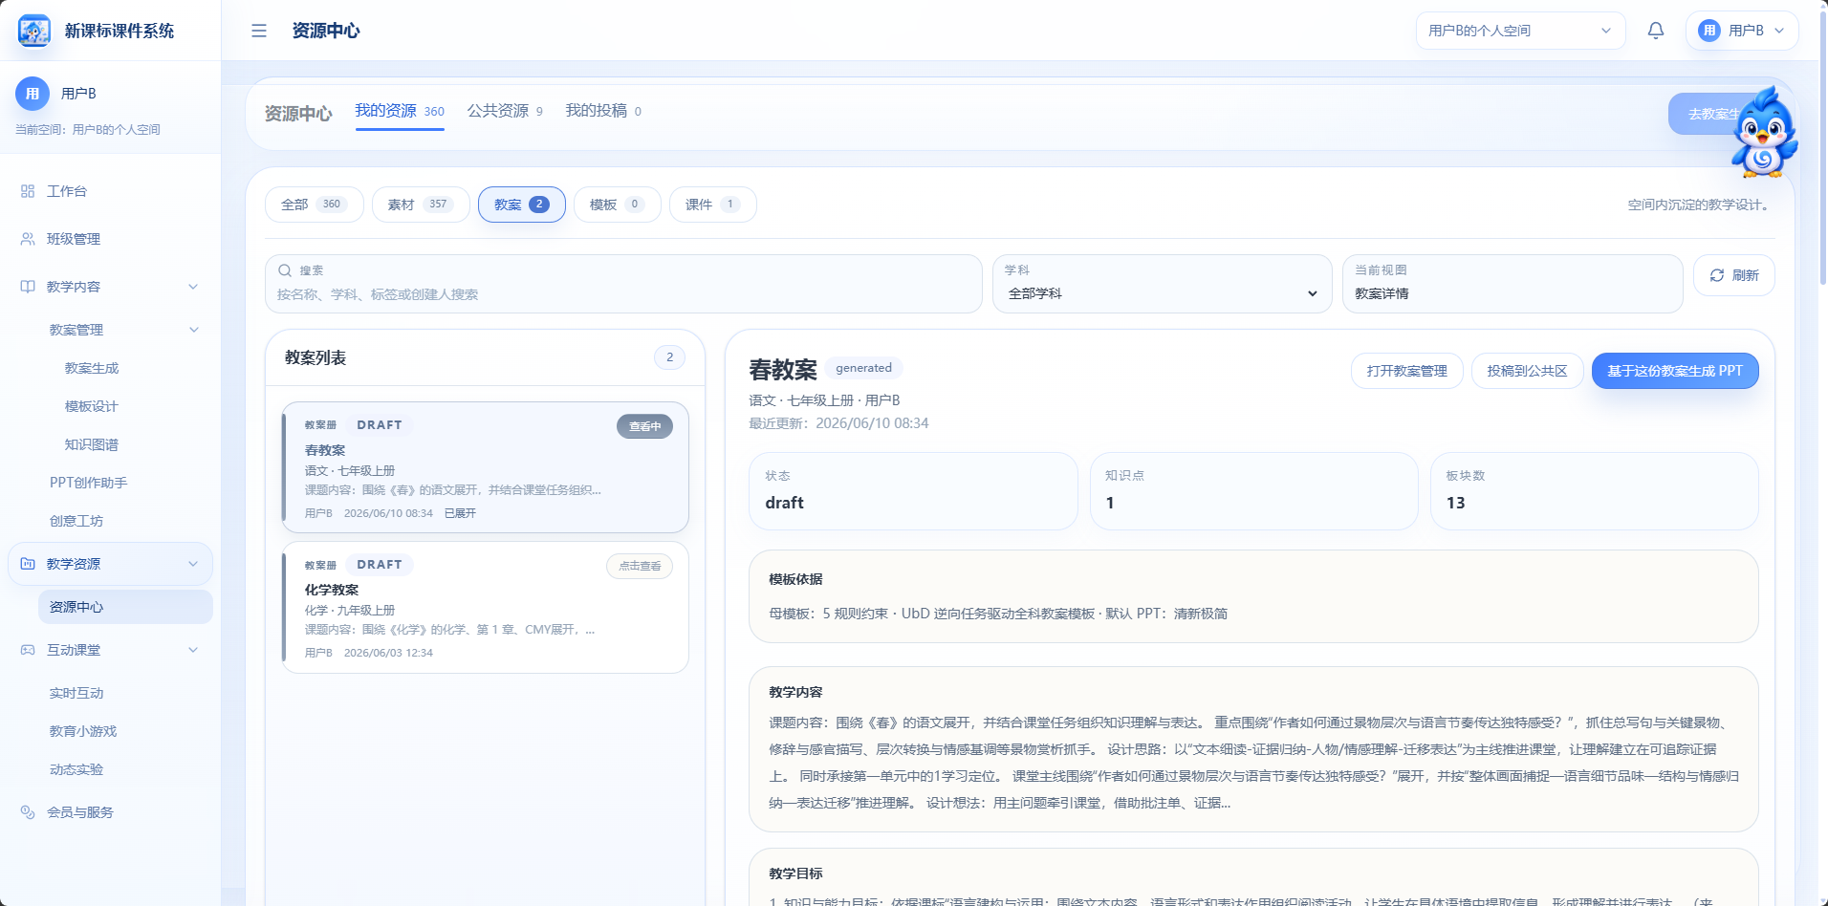
Task: Collapse the 教学内容 section chevron
Action: pyautogui.click(x=193, y=287)
